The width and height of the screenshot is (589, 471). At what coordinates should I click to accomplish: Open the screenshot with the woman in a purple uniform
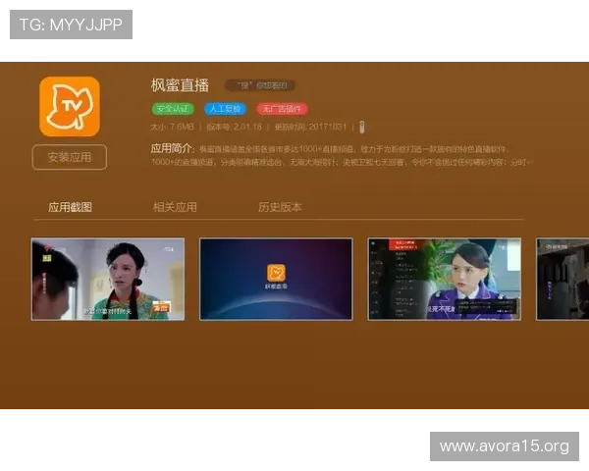pos(445,279)
